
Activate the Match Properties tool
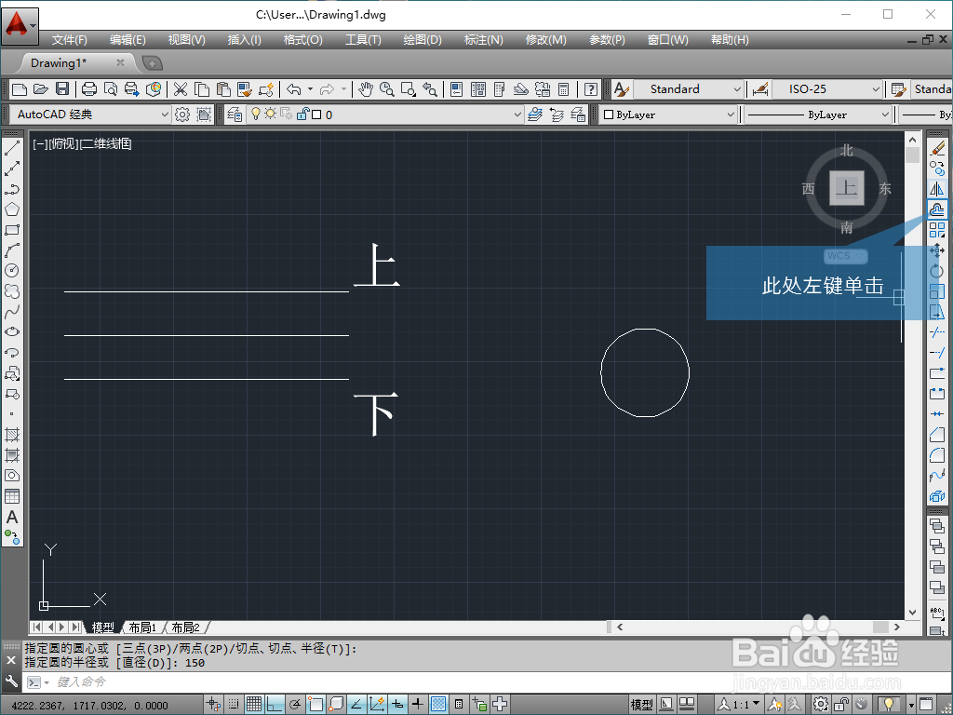click(x=242, y=89)
